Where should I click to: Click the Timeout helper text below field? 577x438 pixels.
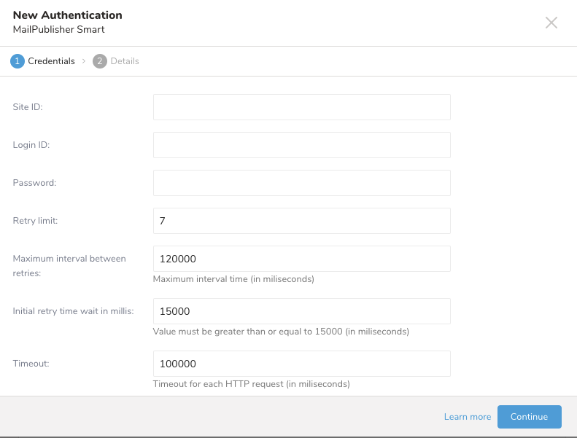[x=251, y=383]
